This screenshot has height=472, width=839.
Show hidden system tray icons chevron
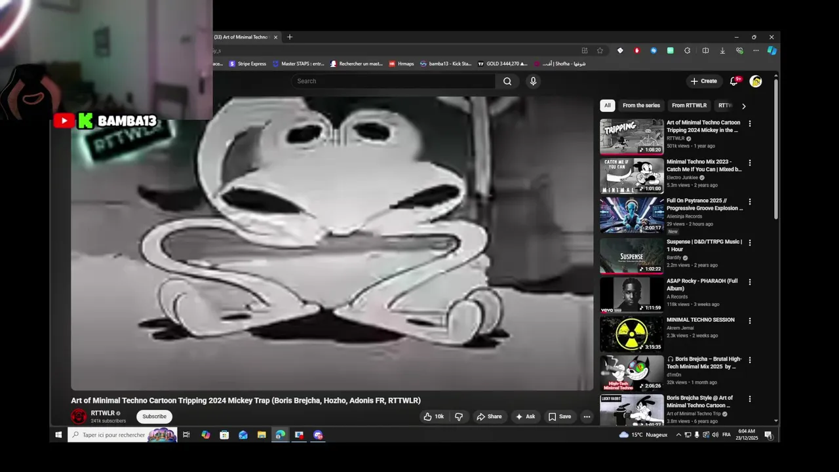[678, 435]
